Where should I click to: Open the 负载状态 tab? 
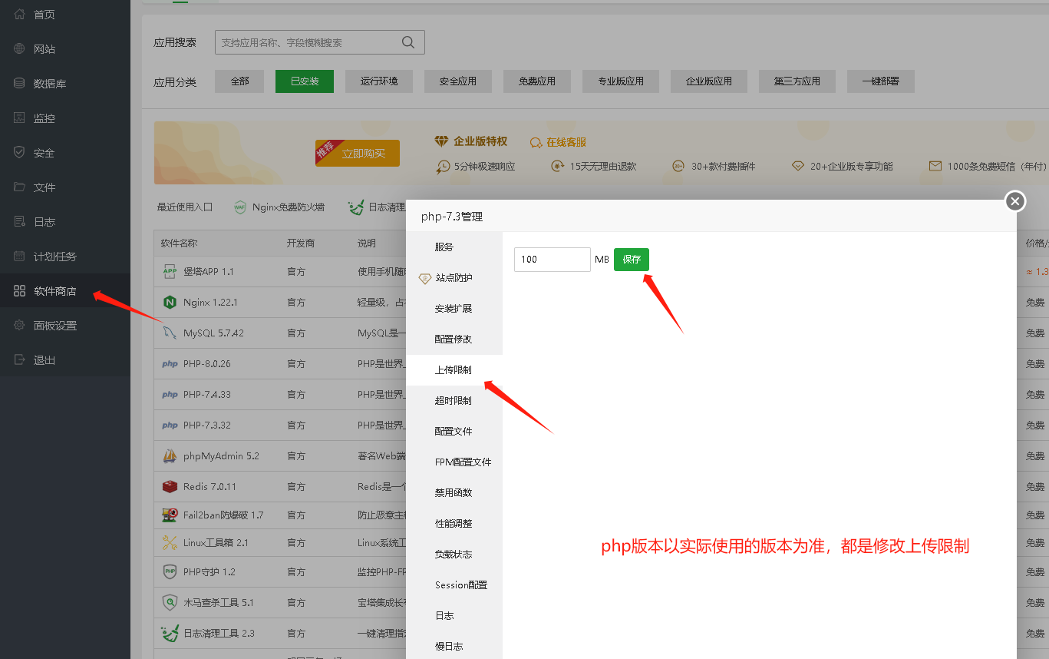454,555
